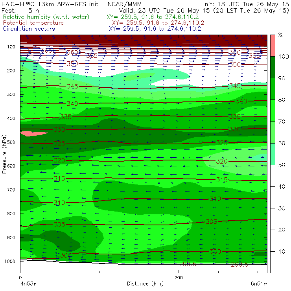
Task: Click the '70' colorbar label
Action: point(282,122)
